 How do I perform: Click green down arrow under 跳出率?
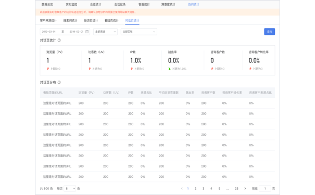tap(169, 69)
